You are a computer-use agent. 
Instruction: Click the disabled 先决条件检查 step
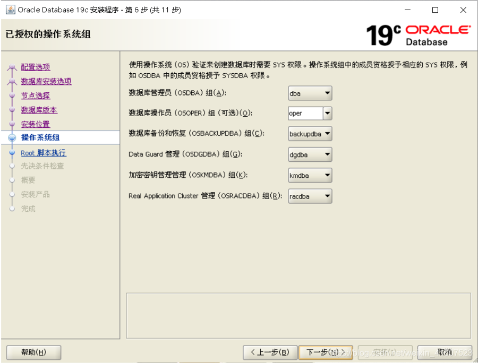[42, 166]
